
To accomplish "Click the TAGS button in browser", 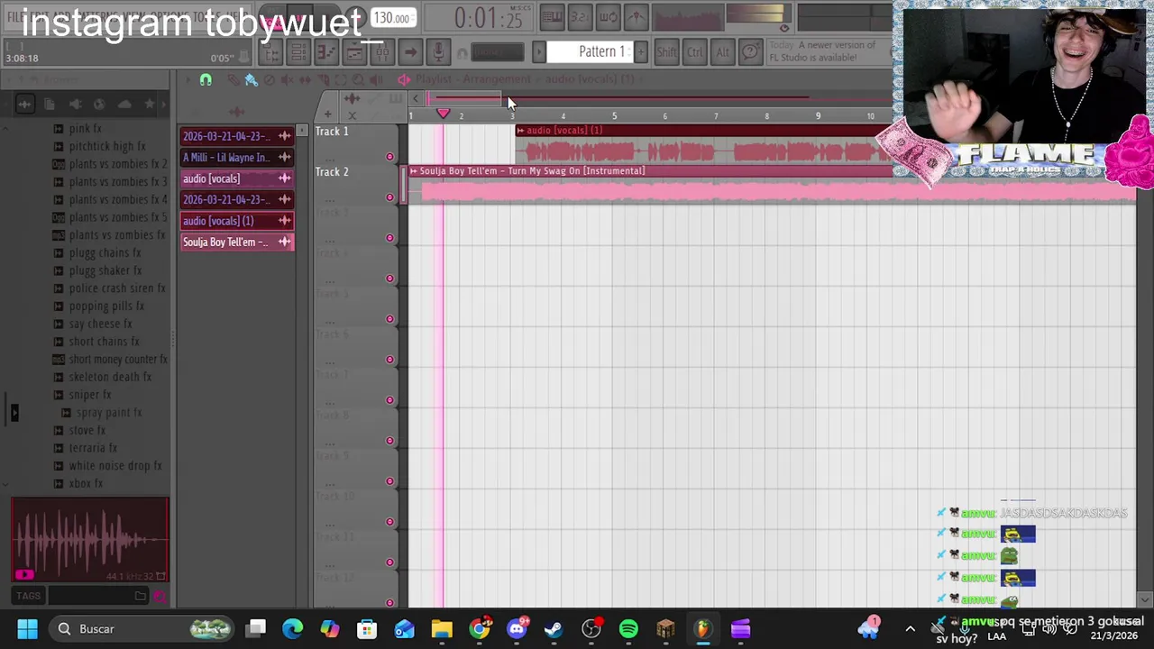I will [28, 596].
